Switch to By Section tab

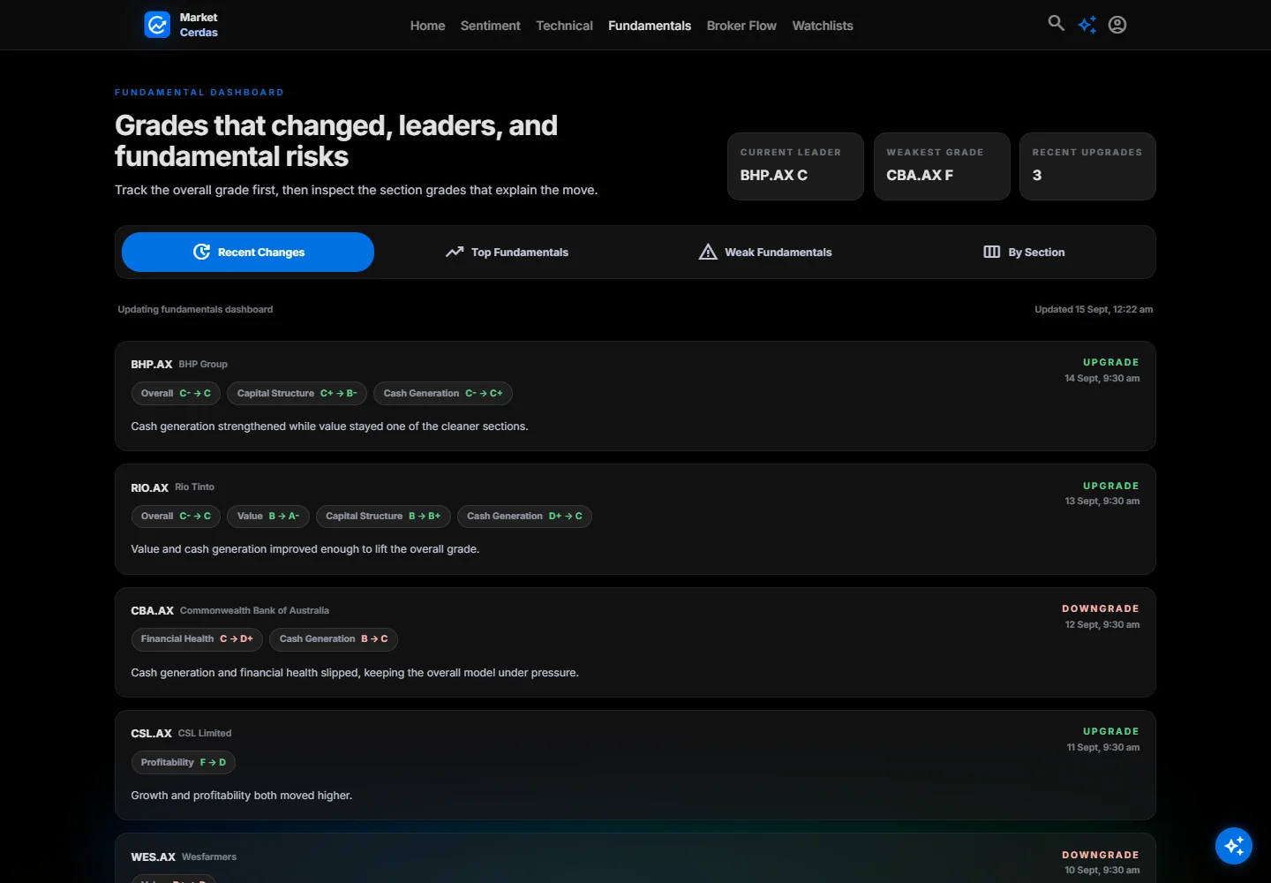click(1024, 252)
